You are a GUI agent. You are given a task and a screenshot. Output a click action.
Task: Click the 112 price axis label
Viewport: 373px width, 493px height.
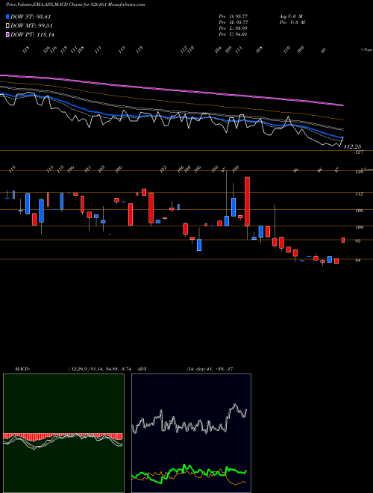359,194
